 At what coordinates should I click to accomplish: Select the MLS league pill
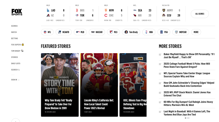114,32
